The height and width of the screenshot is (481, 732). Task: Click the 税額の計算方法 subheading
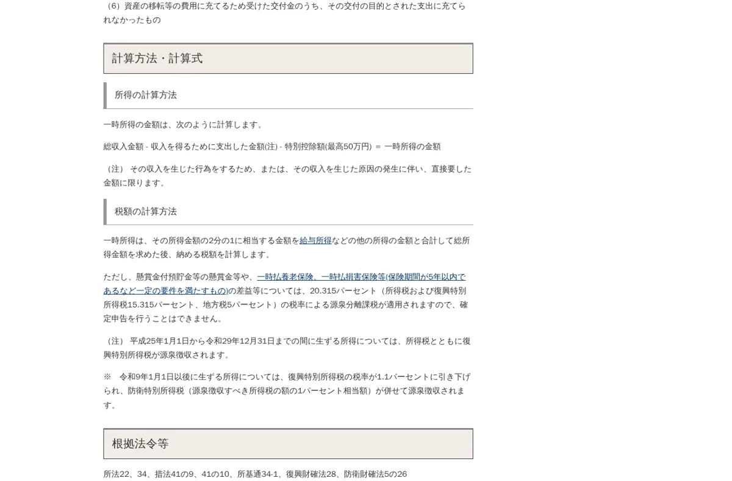288,211
